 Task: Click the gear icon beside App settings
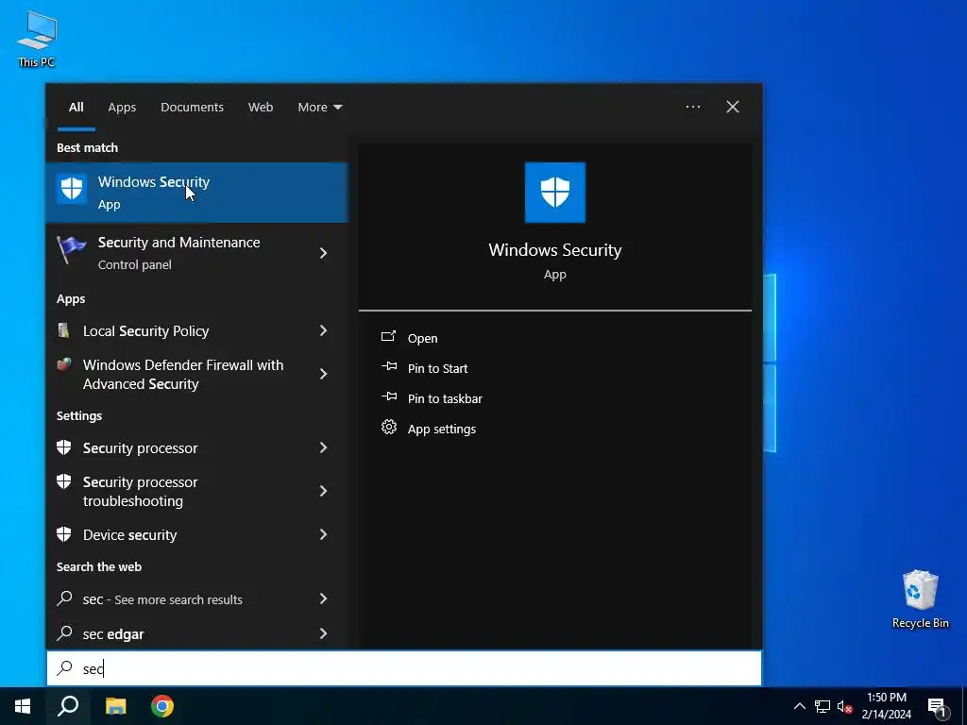coord(388,427)
